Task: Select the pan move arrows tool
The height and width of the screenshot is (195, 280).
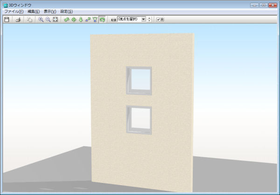Action: pos(74,20)
